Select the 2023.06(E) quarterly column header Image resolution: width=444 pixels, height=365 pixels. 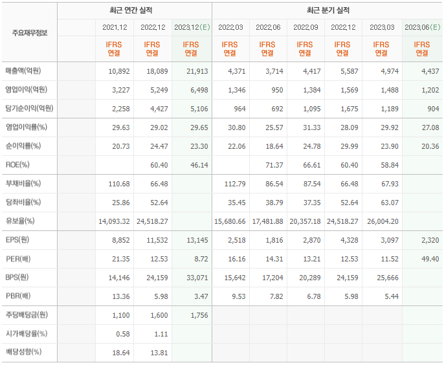click(x=422, y=27)
